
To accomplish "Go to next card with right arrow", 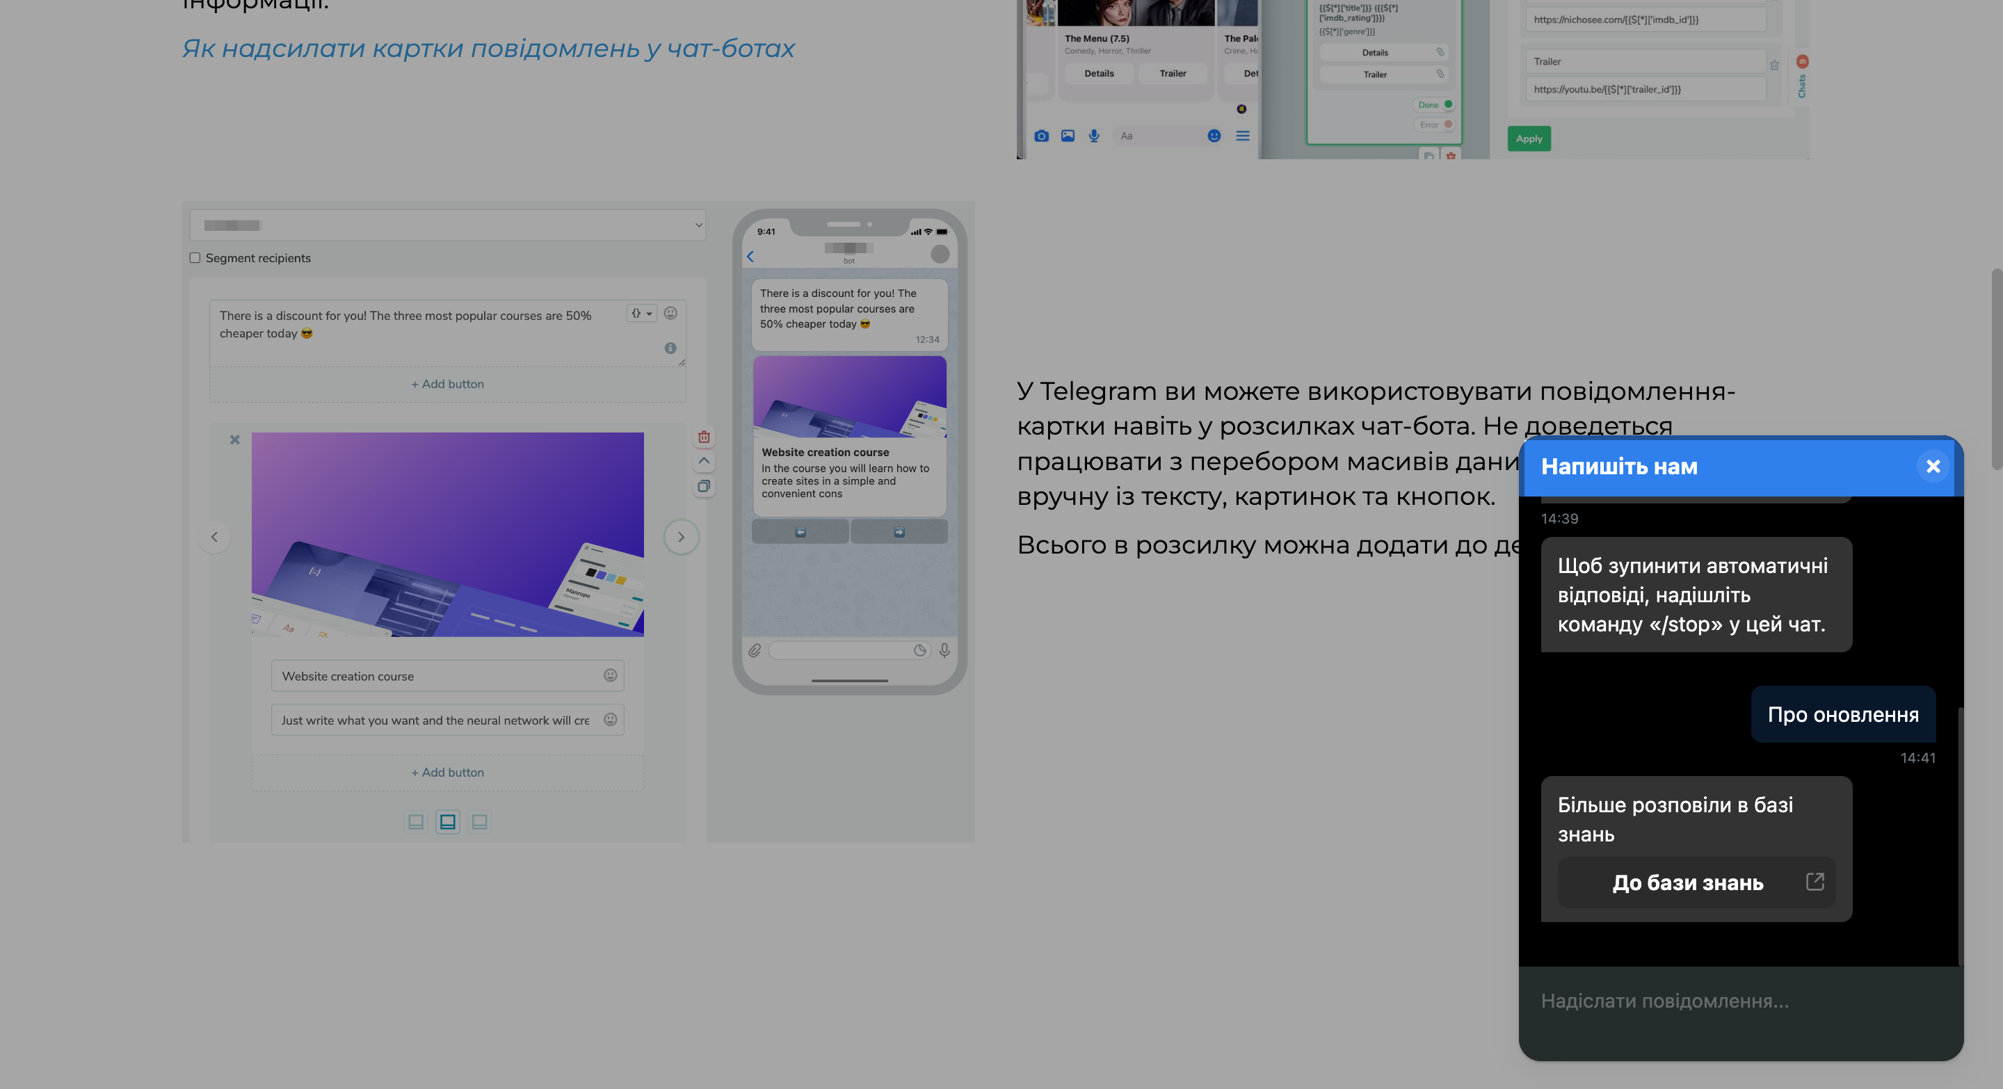I will [x=681, y=537].
